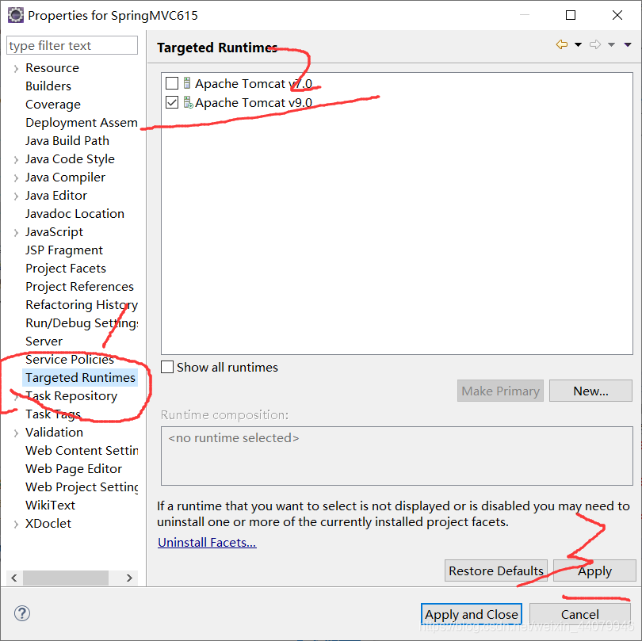Expand the Java Compiler node

pyautogui.click(x=16, y=177)
